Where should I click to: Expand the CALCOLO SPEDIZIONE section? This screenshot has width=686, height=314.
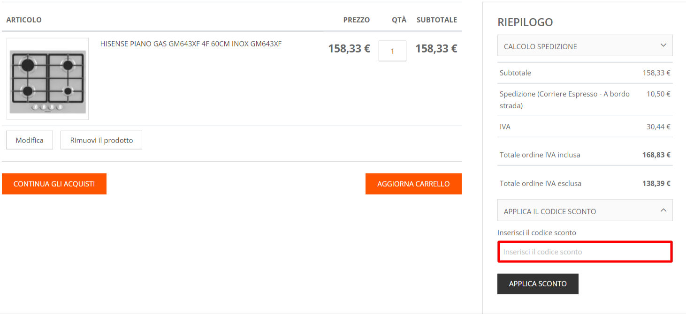585,46
